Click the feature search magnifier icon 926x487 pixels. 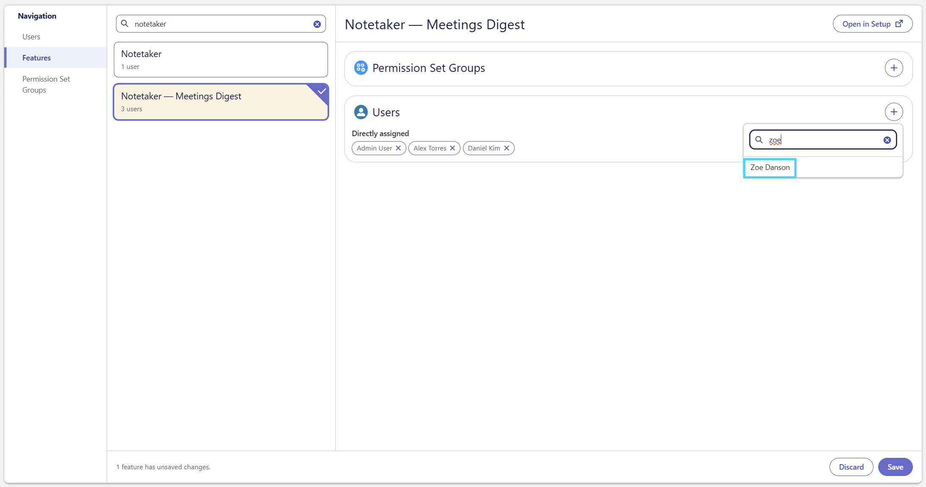point(125,24)
